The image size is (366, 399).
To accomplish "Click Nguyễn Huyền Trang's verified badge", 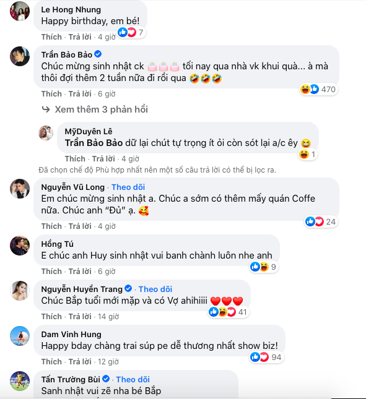I will (x=128, y=288).
